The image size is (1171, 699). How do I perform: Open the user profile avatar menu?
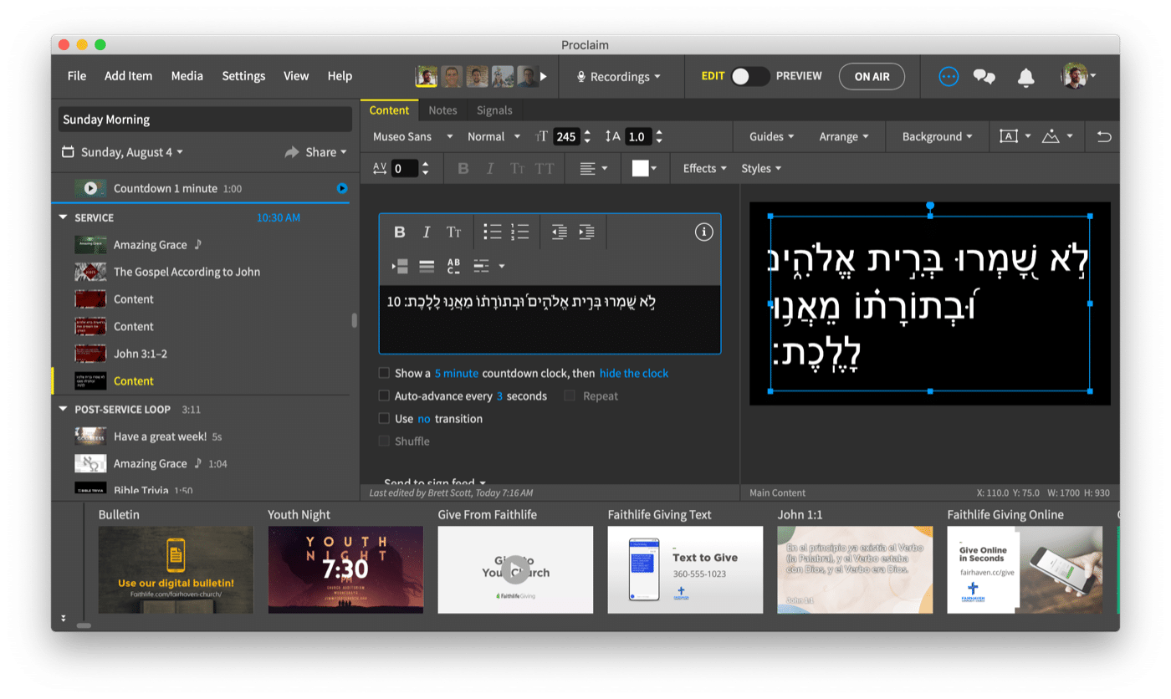point(1077,76)
